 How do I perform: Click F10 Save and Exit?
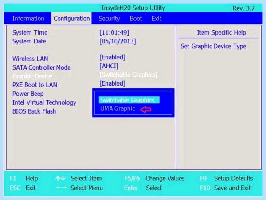click(x=225, y=188)
